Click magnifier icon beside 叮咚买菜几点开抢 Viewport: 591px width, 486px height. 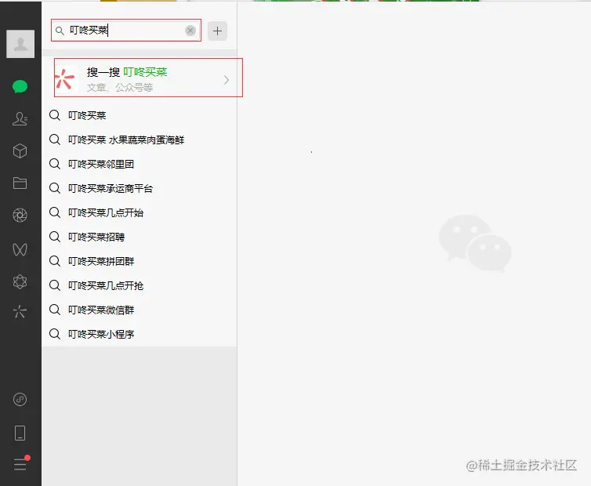[x=55, y=285]
